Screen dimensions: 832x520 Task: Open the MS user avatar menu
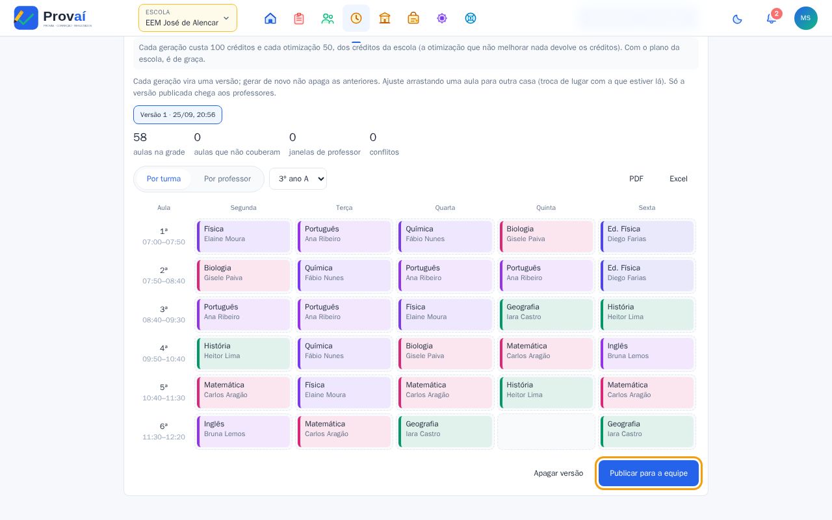click(806, 18)
